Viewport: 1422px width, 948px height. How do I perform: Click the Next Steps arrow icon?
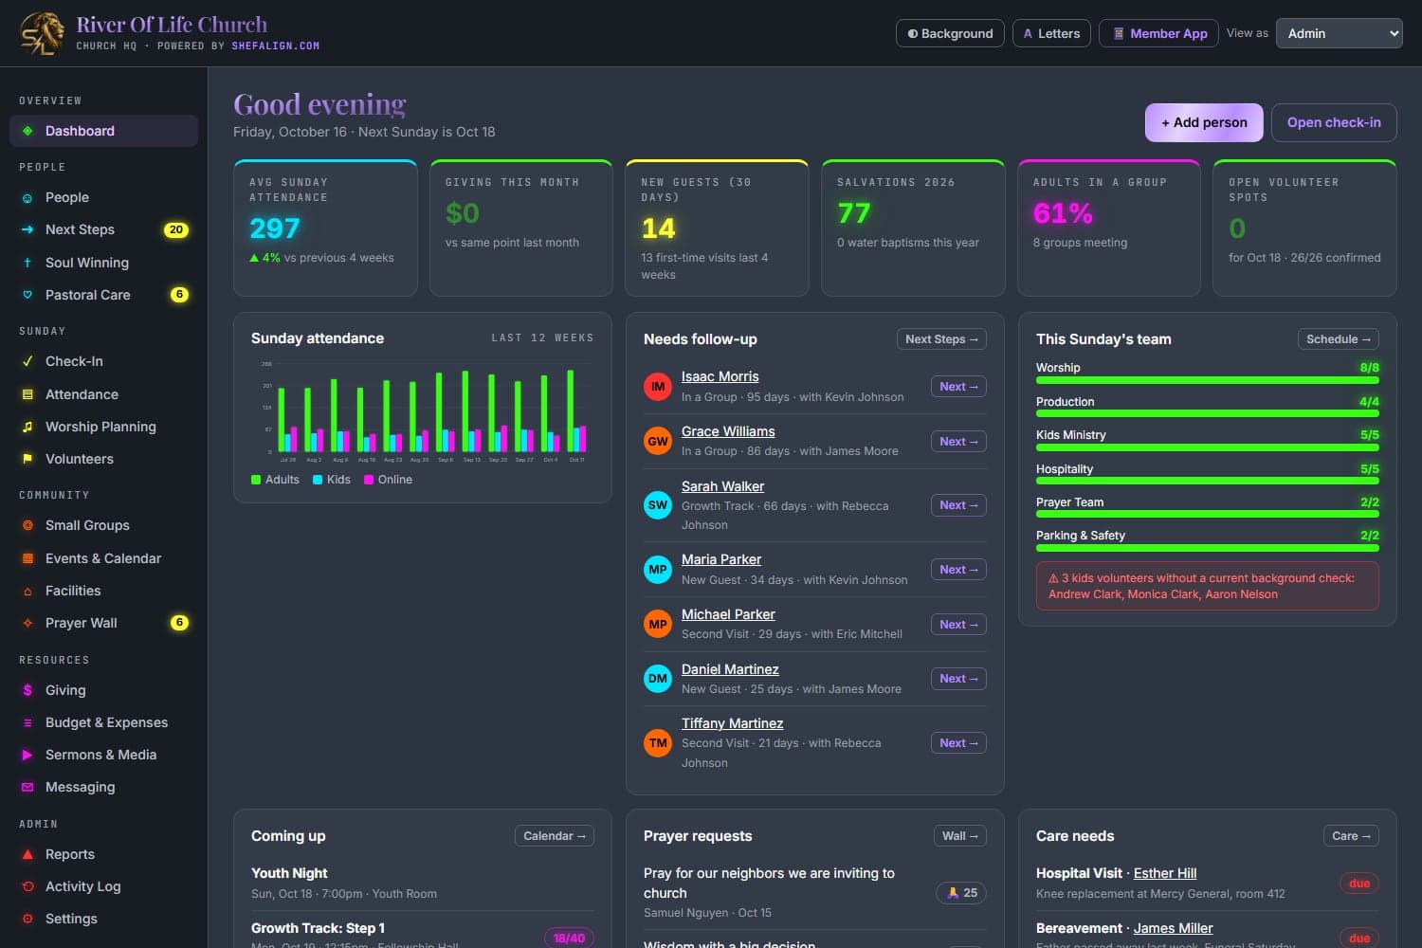coord(27,229)
